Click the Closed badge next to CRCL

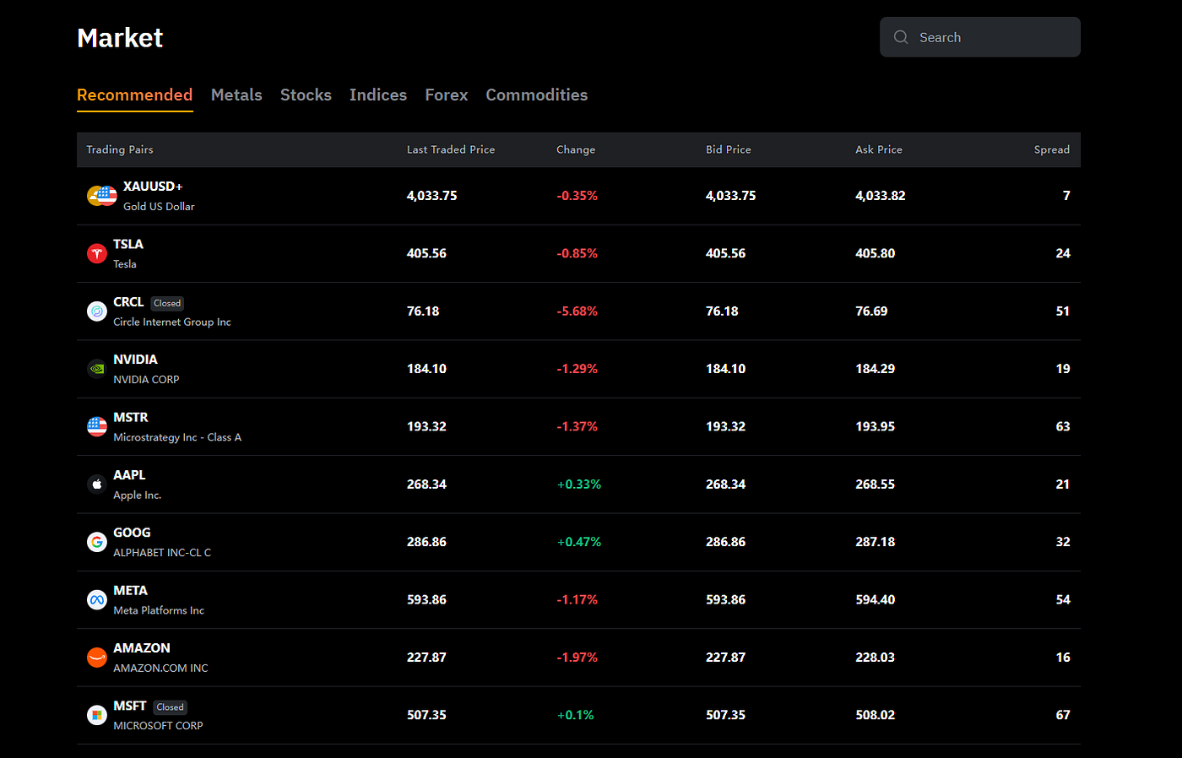pos(167,303)
